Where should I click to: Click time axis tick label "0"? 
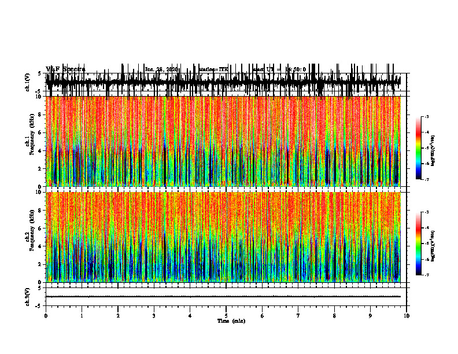pyautogui.click(x=46, y=316)
